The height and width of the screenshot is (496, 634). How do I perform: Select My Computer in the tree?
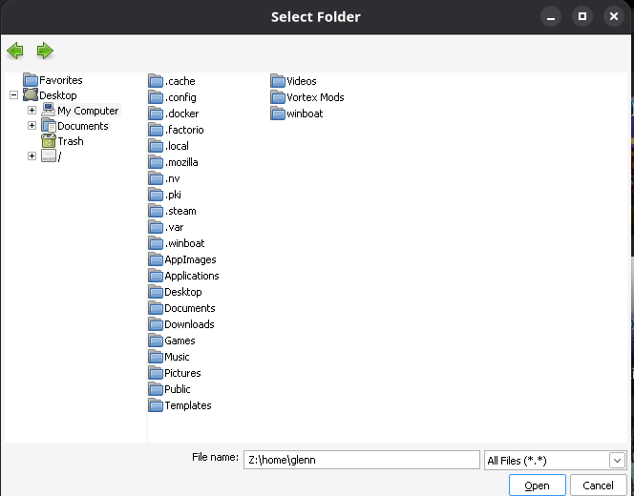pos(87,111)
